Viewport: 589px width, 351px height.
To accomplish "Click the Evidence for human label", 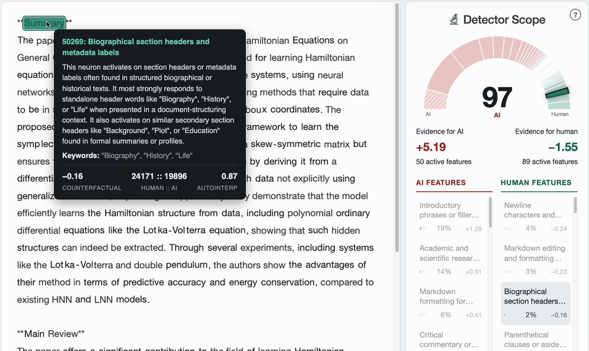I will click(546, 132).
